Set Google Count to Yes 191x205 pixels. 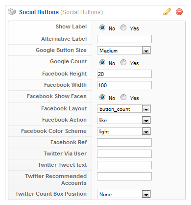[123, 62]
